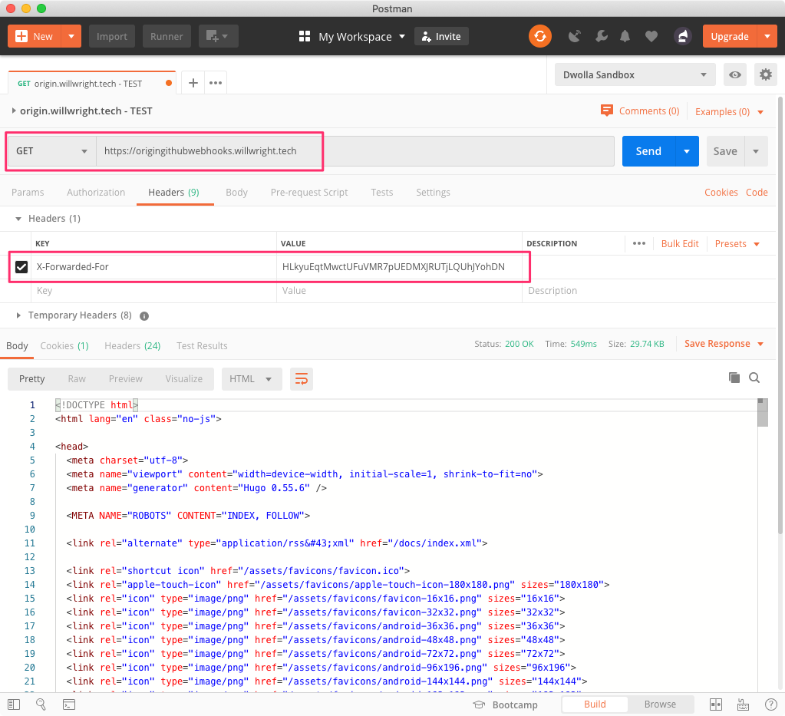The height and width of the screenshot is (716, 785).
Task: Open the Tests tab
Action: click(382, 193)
